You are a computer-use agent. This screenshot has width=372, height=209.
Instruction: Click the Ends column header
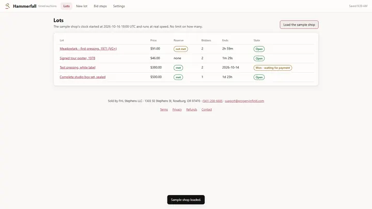click(225, 40)
